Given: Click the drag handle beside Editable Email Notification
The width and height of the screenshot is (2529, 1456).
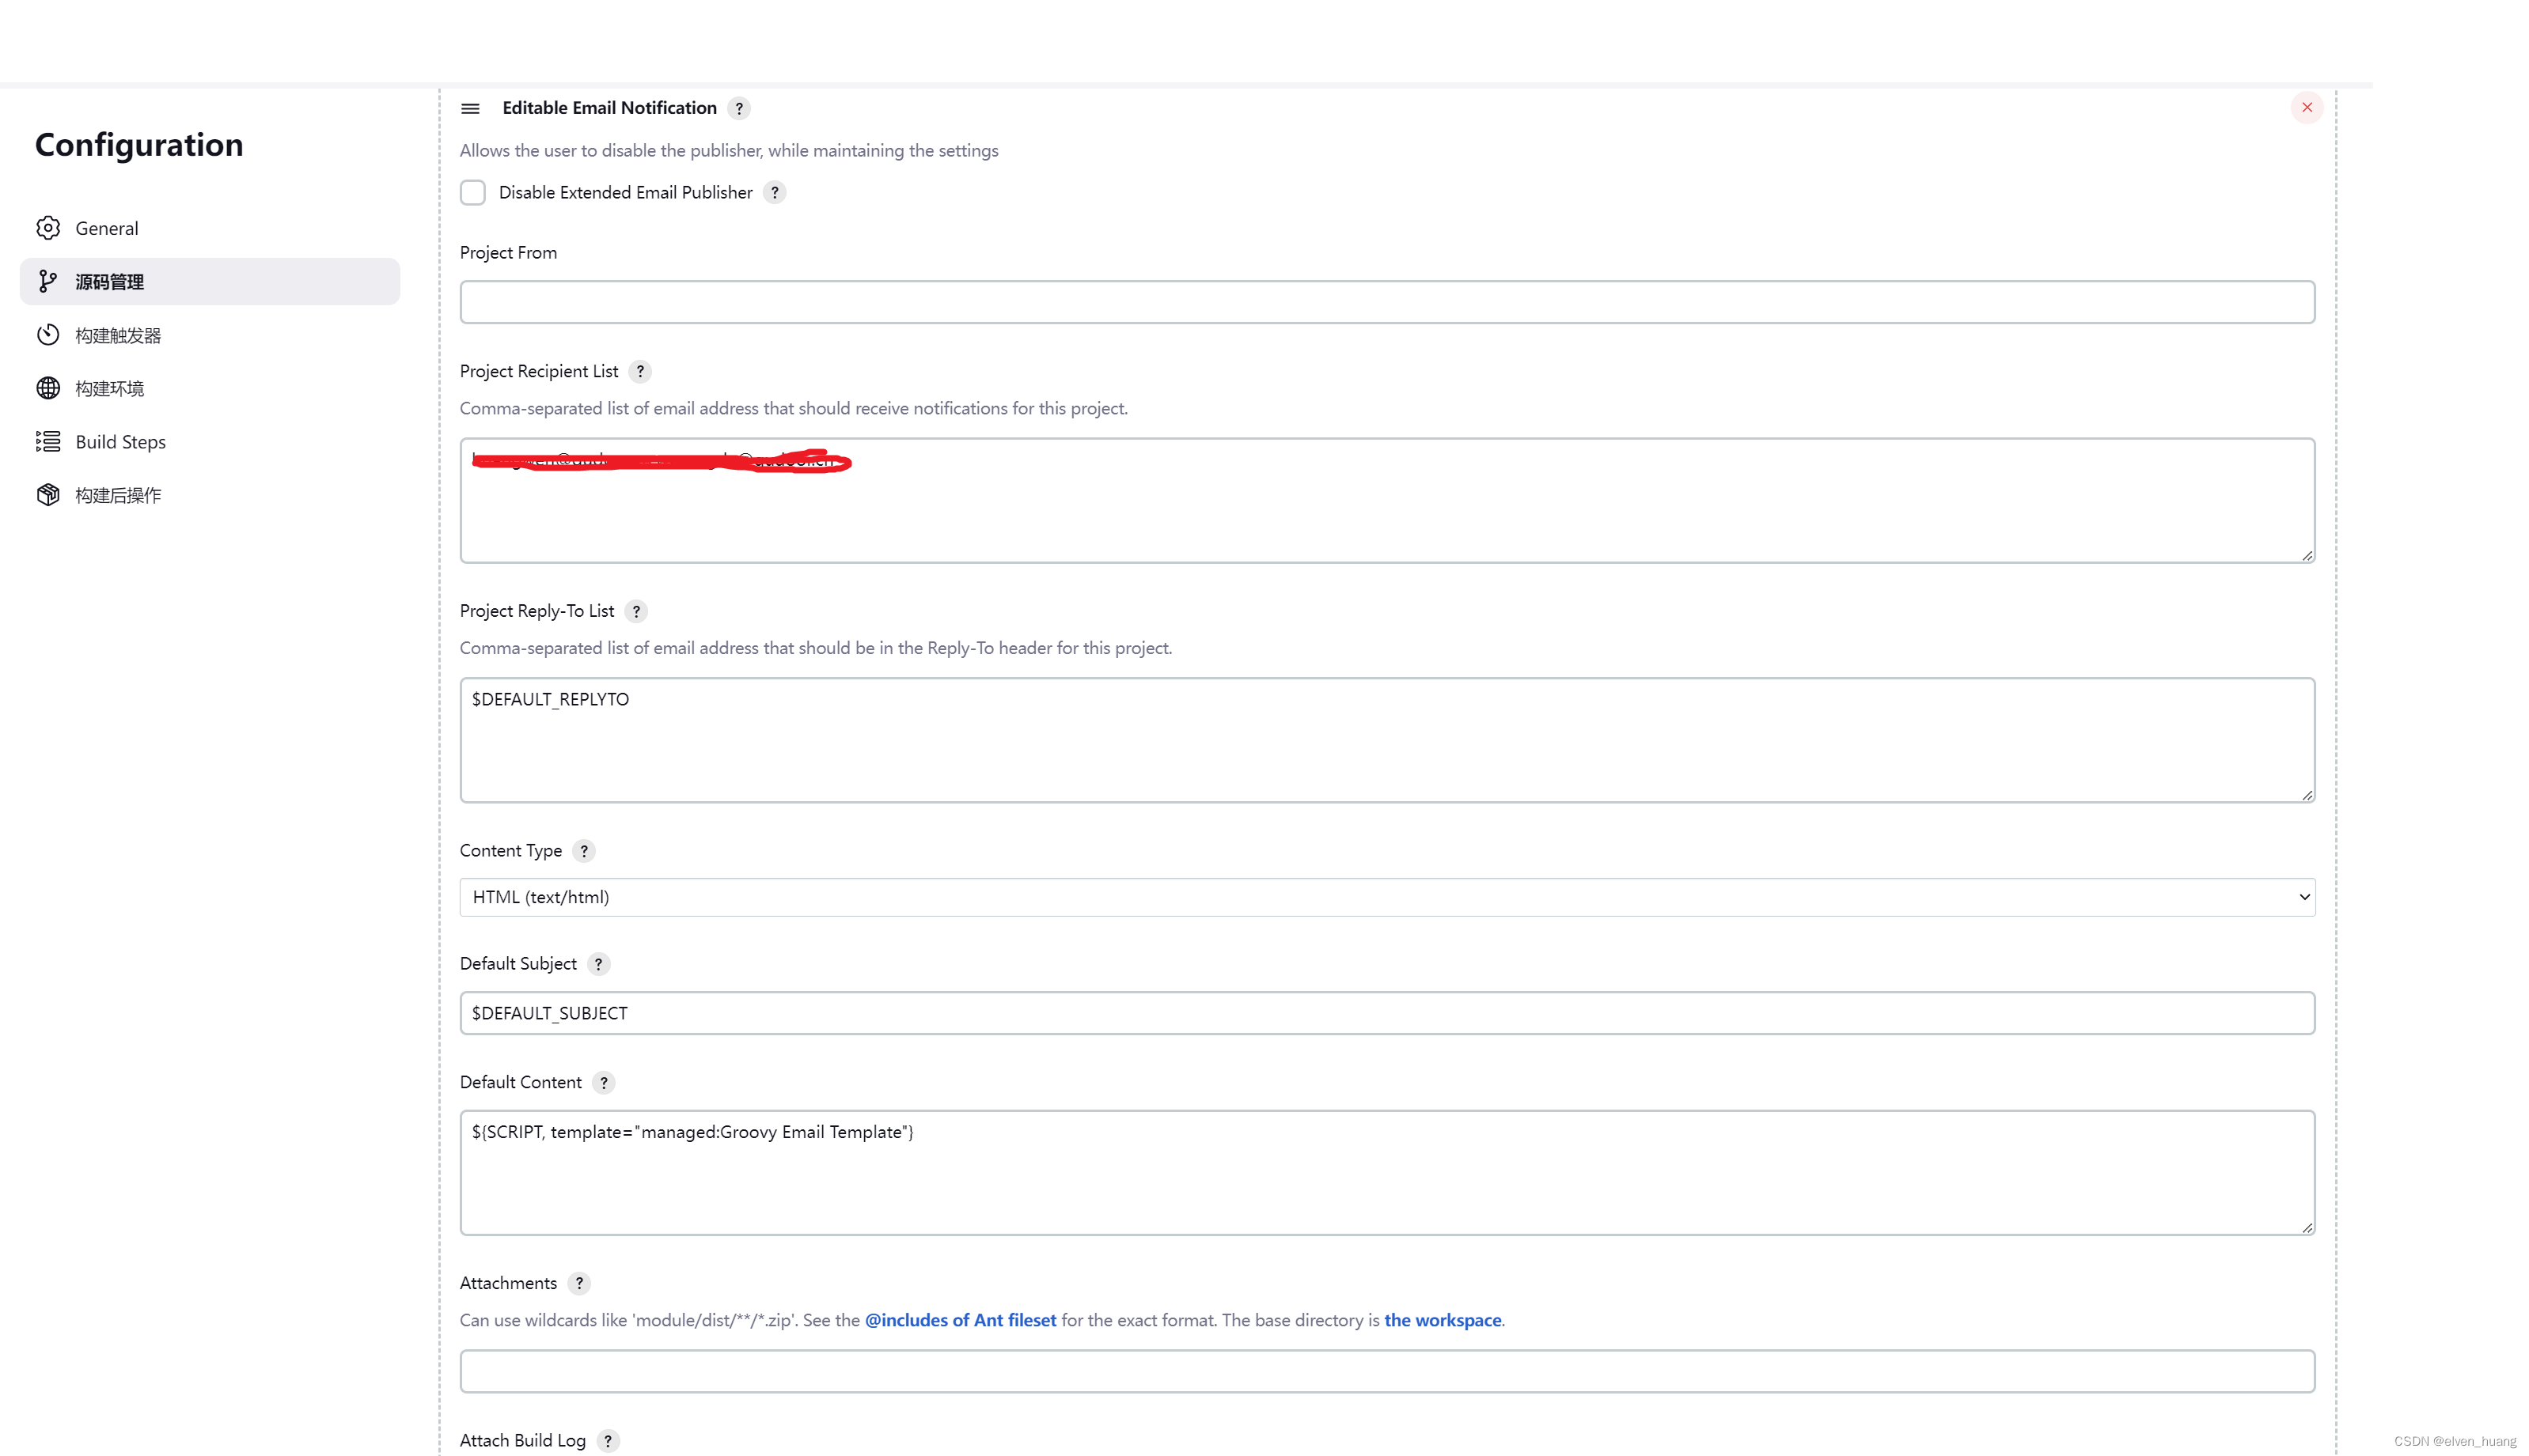Looking at the screenshot, I should (x=470, y=108).
